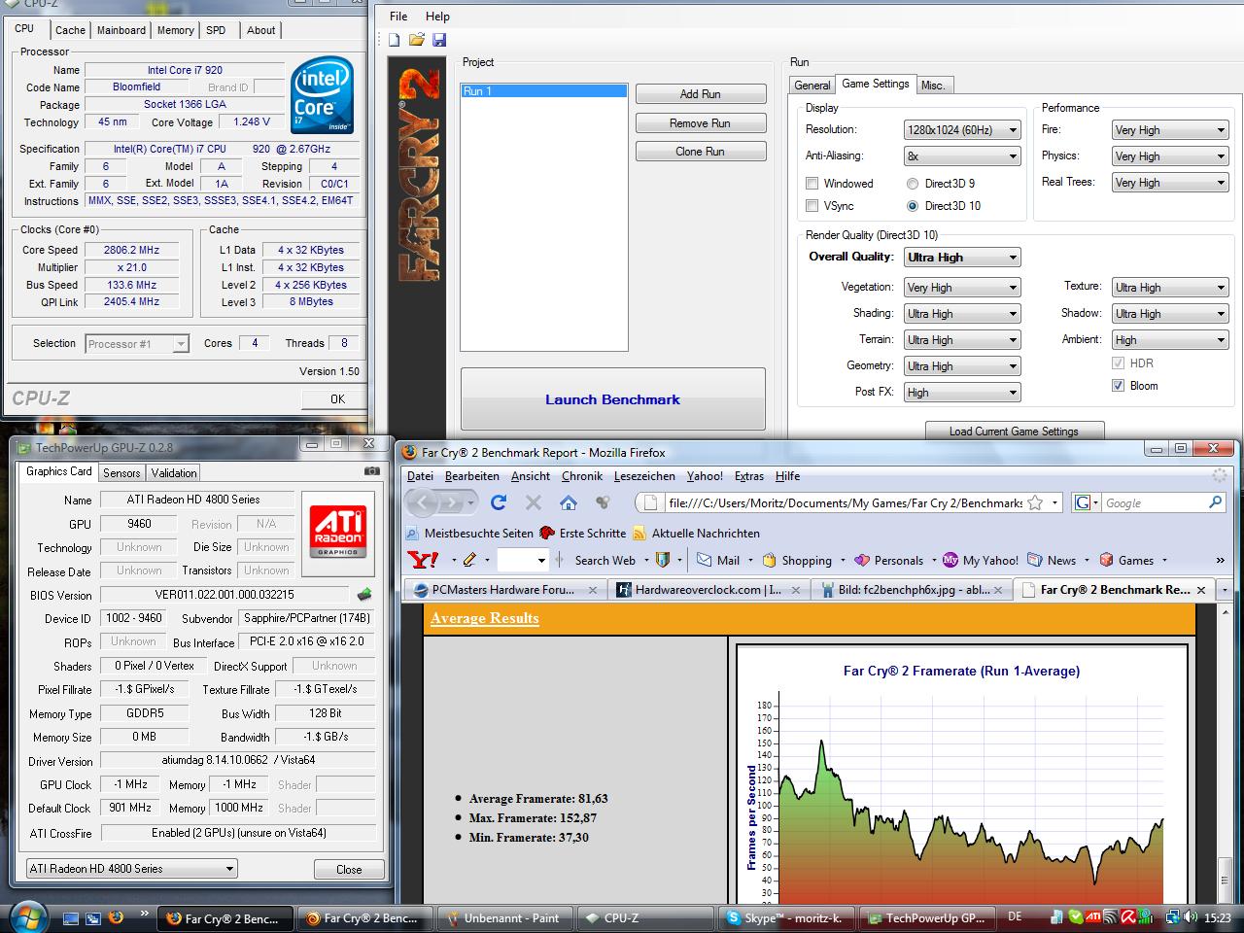
Task: Open the Resolution dropdown
Action: [962, 129]
